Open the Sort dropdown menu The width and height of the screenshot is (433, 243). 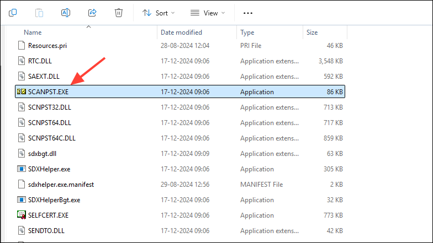click(158, 12)
